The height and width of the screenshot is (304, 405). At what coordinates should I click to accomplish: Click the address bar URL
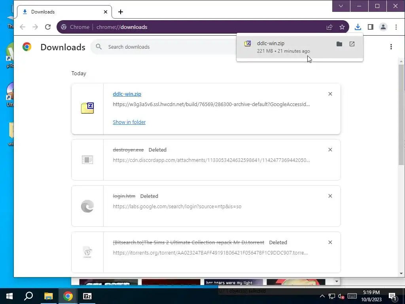click(122, 27)
